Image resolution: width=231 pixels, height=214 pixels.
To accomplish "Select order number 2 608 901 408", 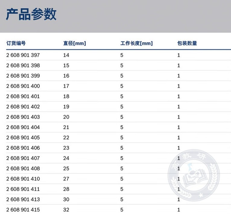I will click(x=23, y=169).
